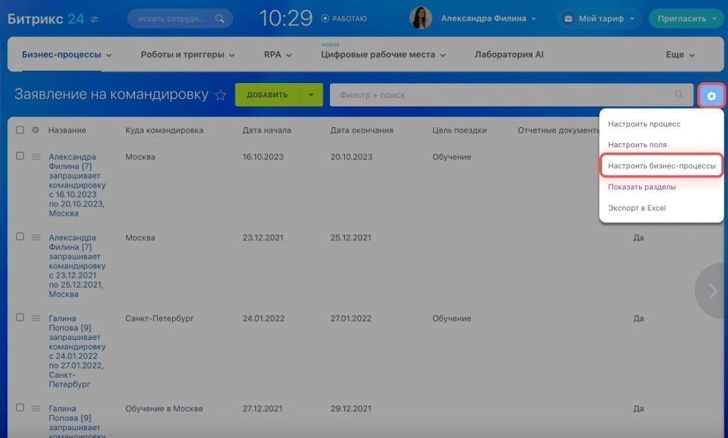Select the checkbox for the Обучение в Москве row

click(x=20, y=408)
